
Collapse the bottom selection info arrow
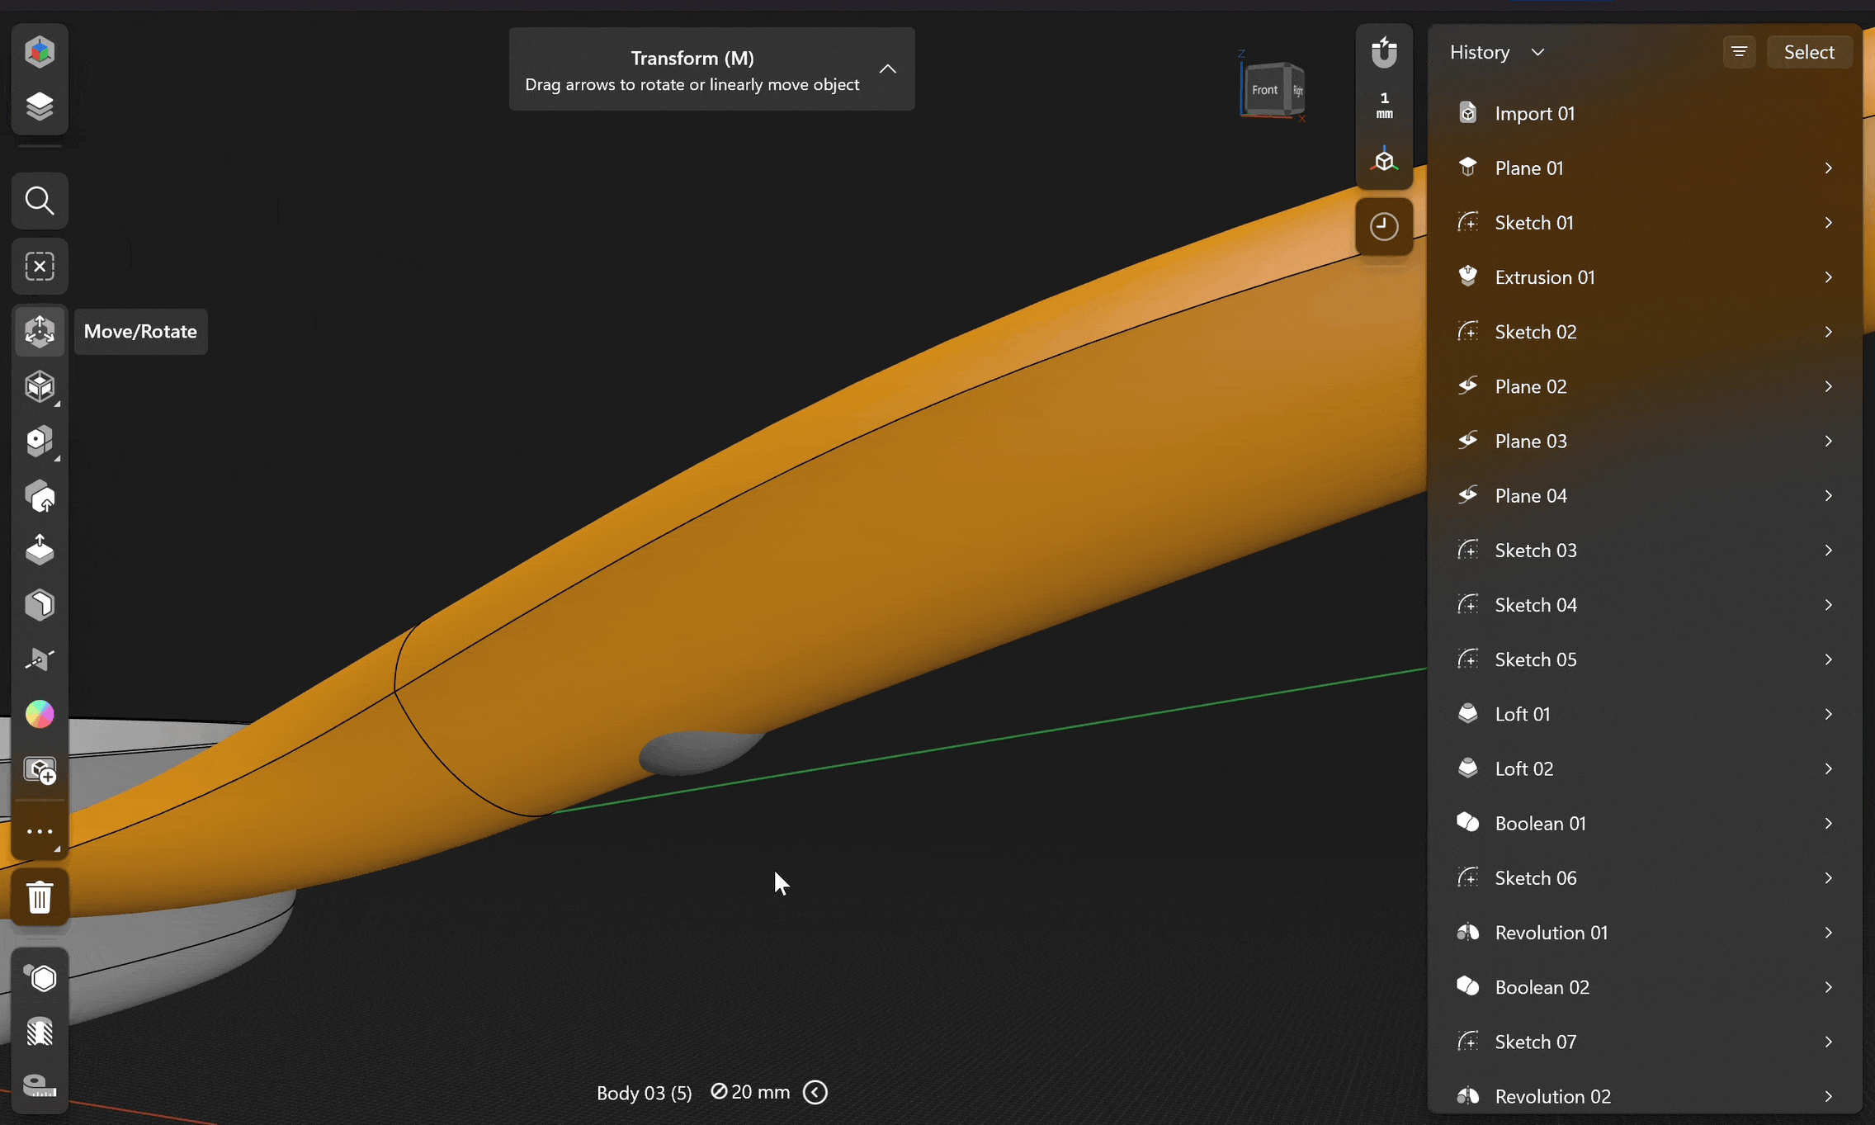click(815, 1092)
